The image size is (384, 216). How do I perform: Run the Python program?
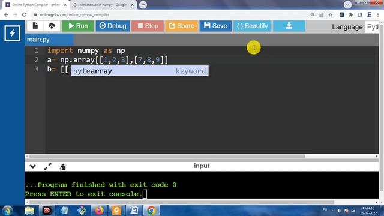(77, 26)
